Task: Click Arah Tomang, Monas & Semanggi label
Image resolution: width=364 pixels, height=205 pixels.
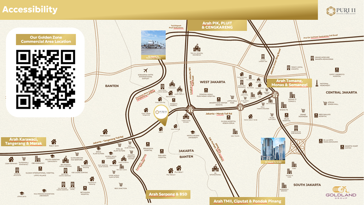Action: [289, 83]
